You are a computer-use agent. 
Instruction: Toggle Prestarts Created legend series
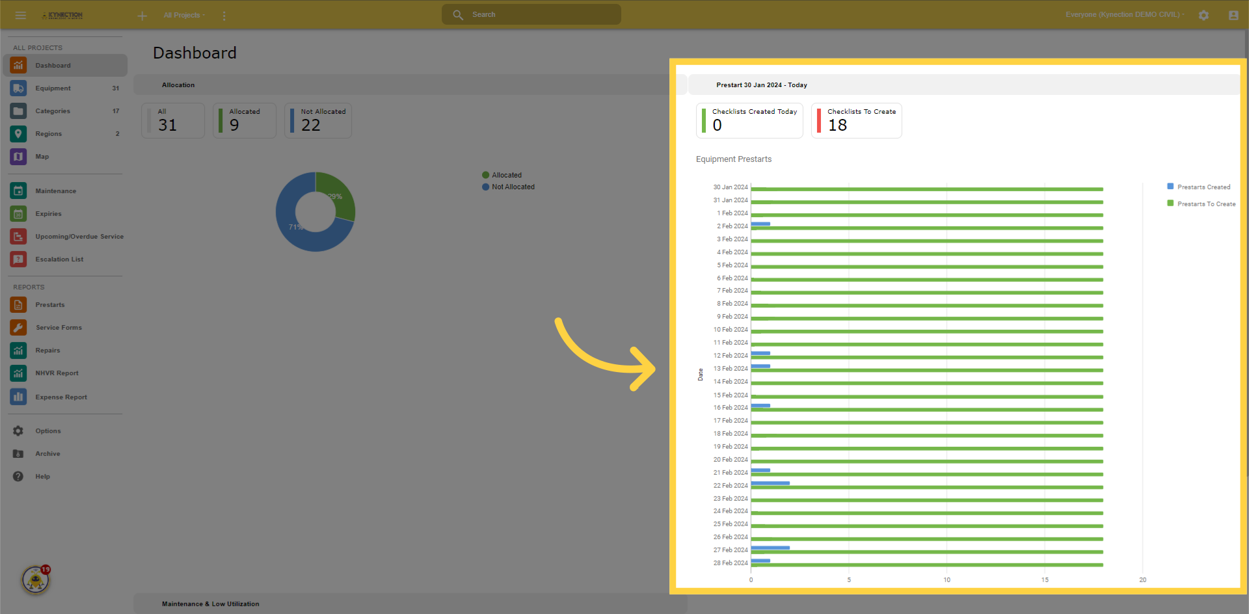click(x=1203, y=187)
